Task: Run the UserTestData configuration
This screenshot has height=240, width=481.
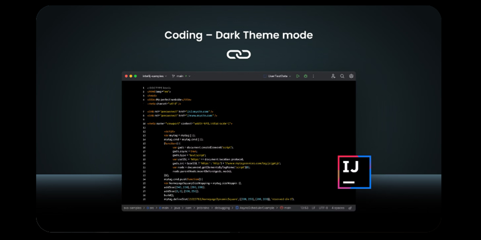Action: (298, 76)
